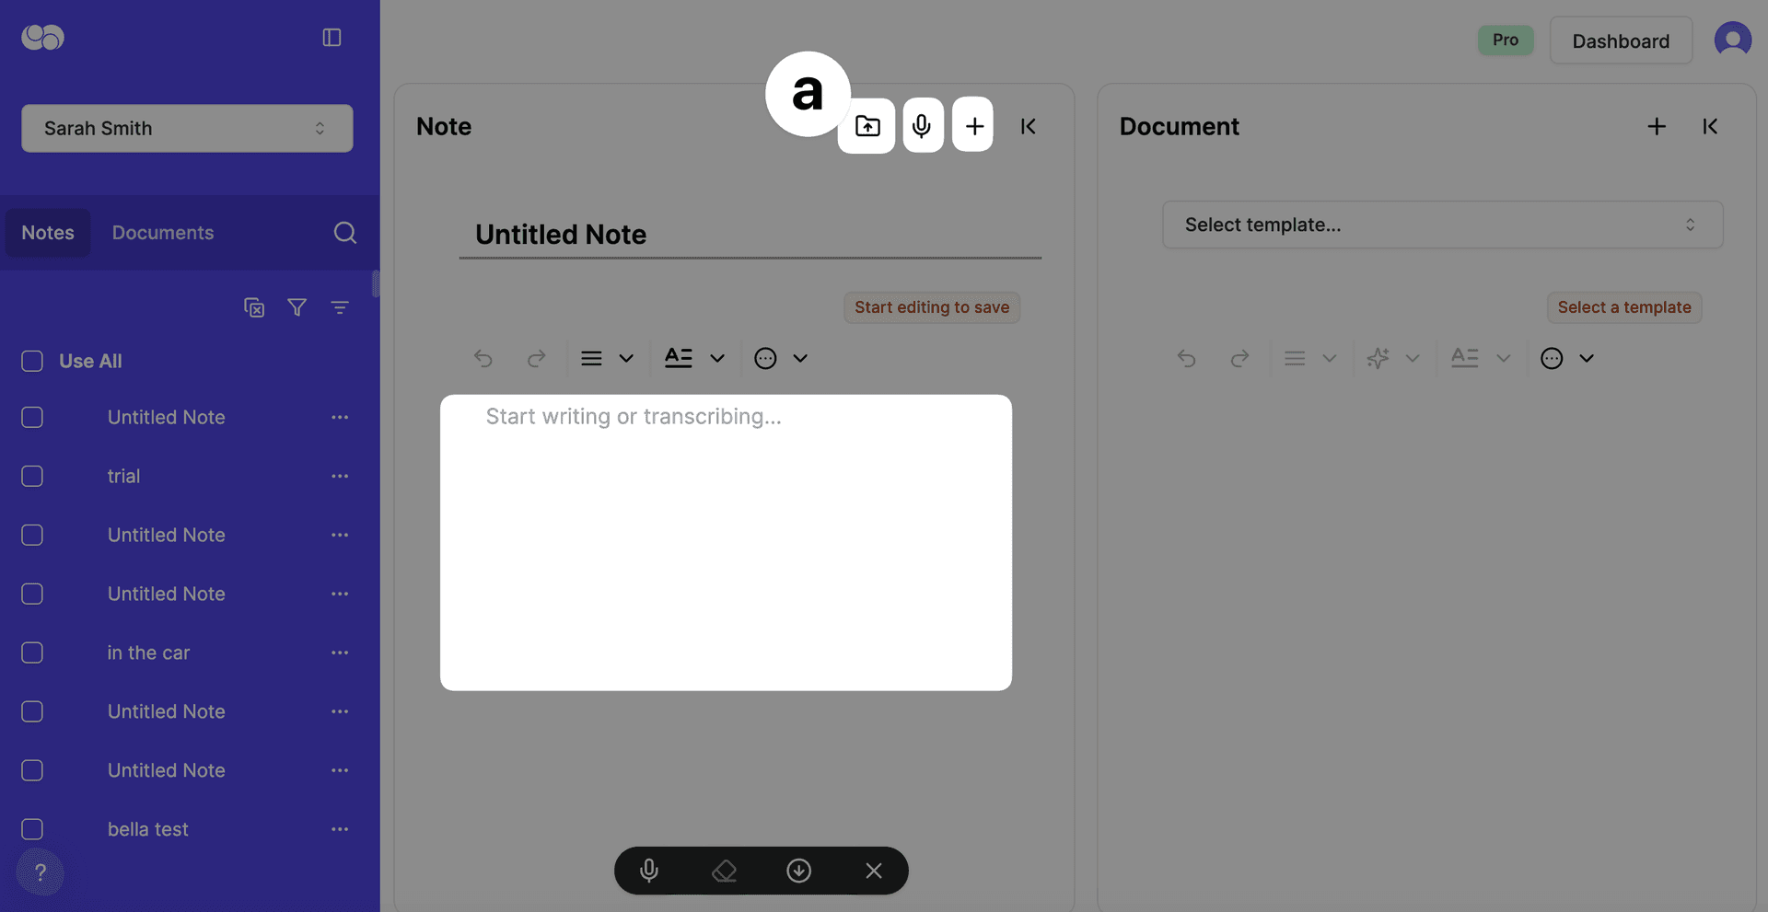Switch to the Notes tab
This screenshot has width=1768, height=912.
click(48, 233)
